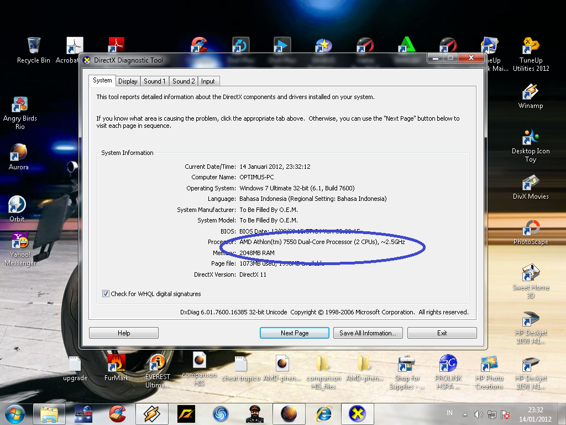This screenshot has width=566, height=425.
Task: Open EVEREST Ultimate shortcut
Action: pyautogui.click(x=158, y=371)
